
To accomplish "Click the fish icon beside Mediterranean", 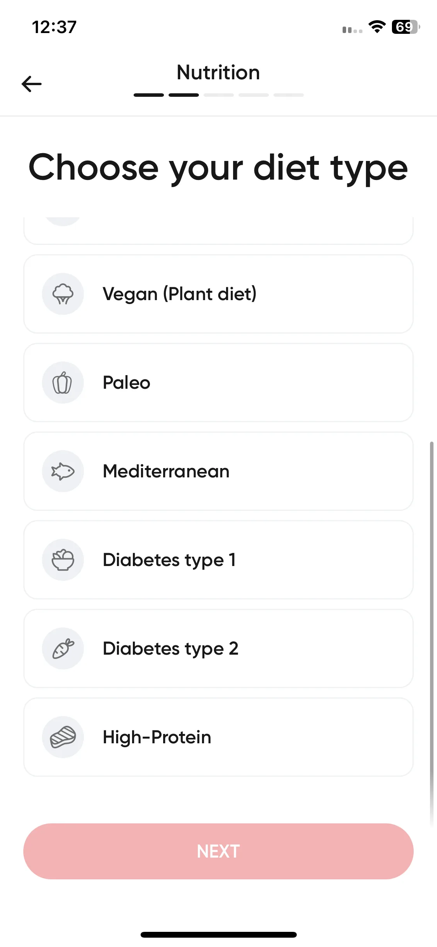I will point(63,471).
